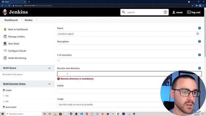Image resolution: width=206 pixels, height=116 pixels.
Task: Go to Dashboard breadcrumb
Action: click(11, 20)
